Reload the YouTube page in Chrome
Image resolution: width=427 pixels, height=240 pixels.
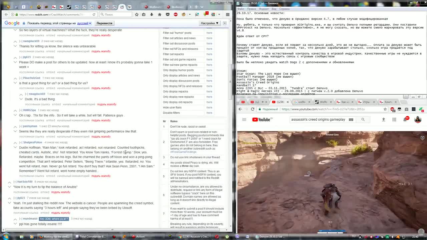pos(253,109)
